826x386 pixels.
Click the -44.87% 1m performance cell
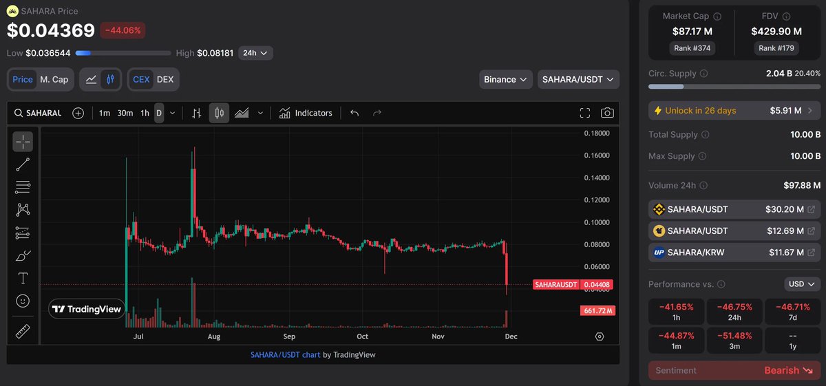pos(677,340)
